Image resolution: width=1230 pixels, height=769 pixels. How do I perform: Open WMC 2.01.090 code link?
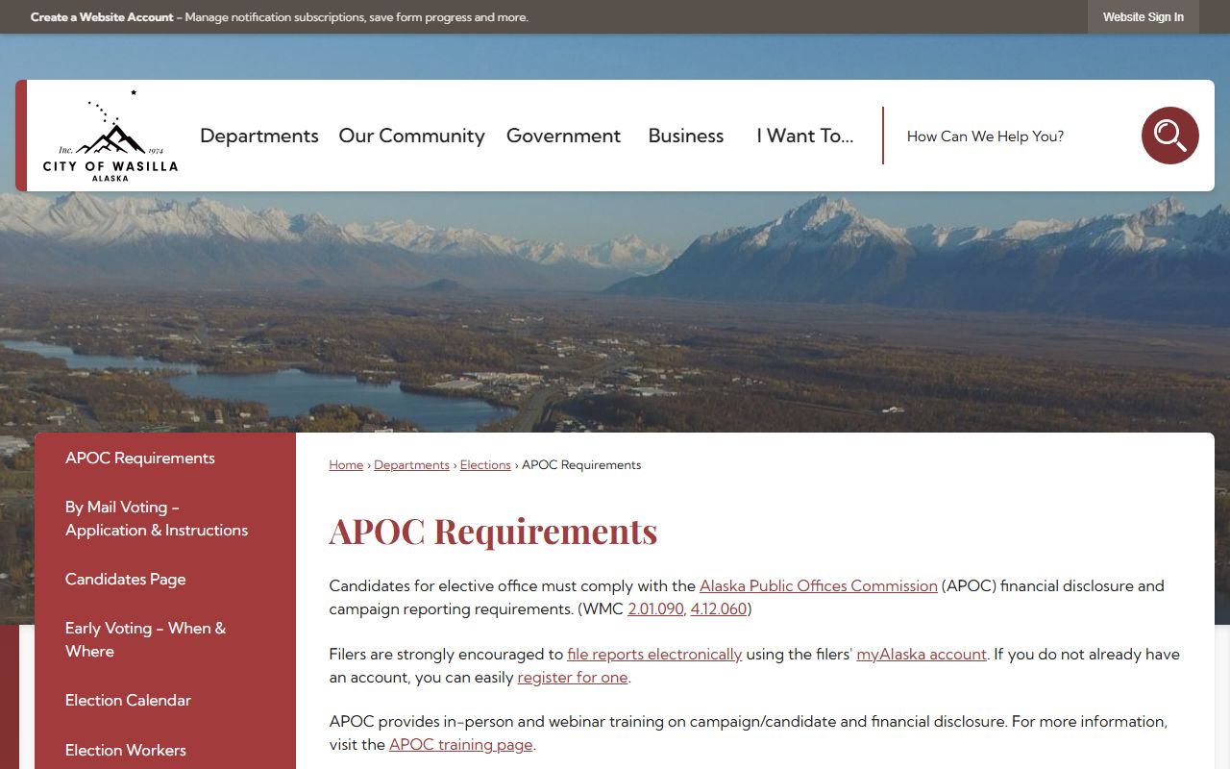(655, 608)
